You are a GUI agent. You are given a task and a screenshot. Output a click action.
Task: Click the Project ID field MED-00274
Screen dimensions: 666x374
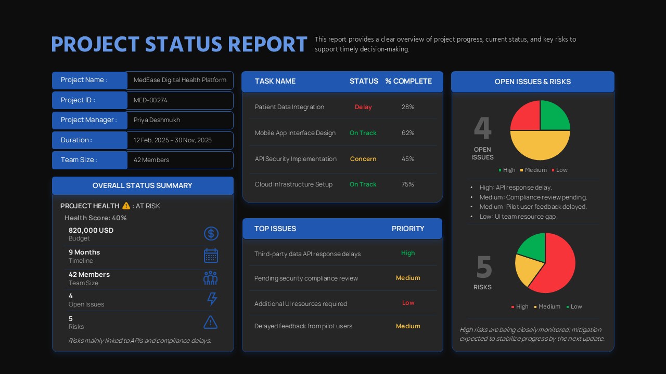[180, 100]
